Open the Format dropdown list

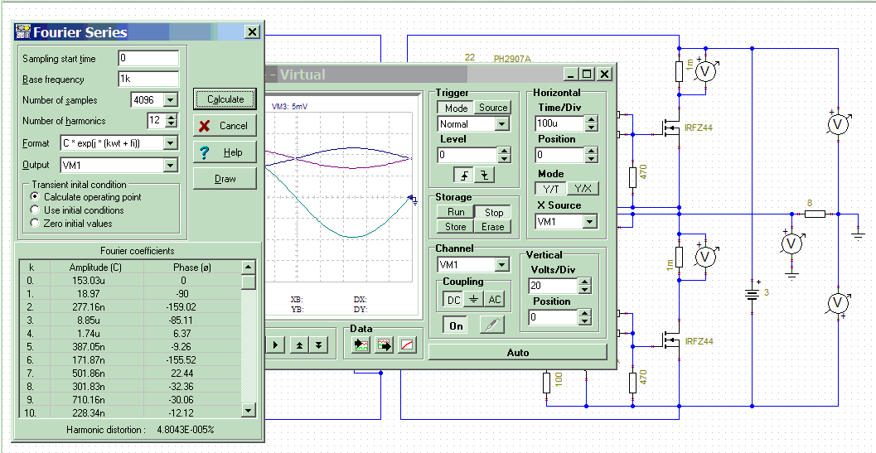coord(171,143)
